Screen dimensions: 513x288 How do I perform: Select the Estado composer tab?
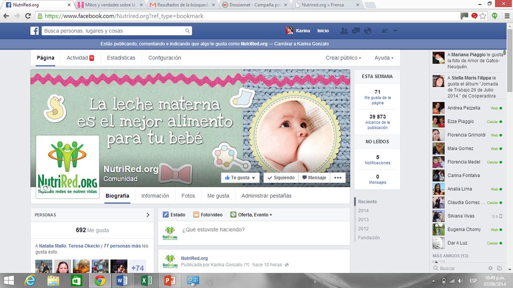tap(174, 215)
